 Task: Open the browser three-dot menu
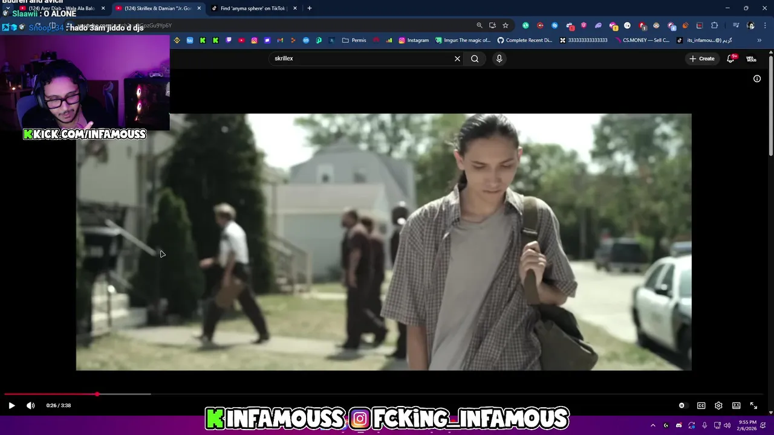pos(766,25)
